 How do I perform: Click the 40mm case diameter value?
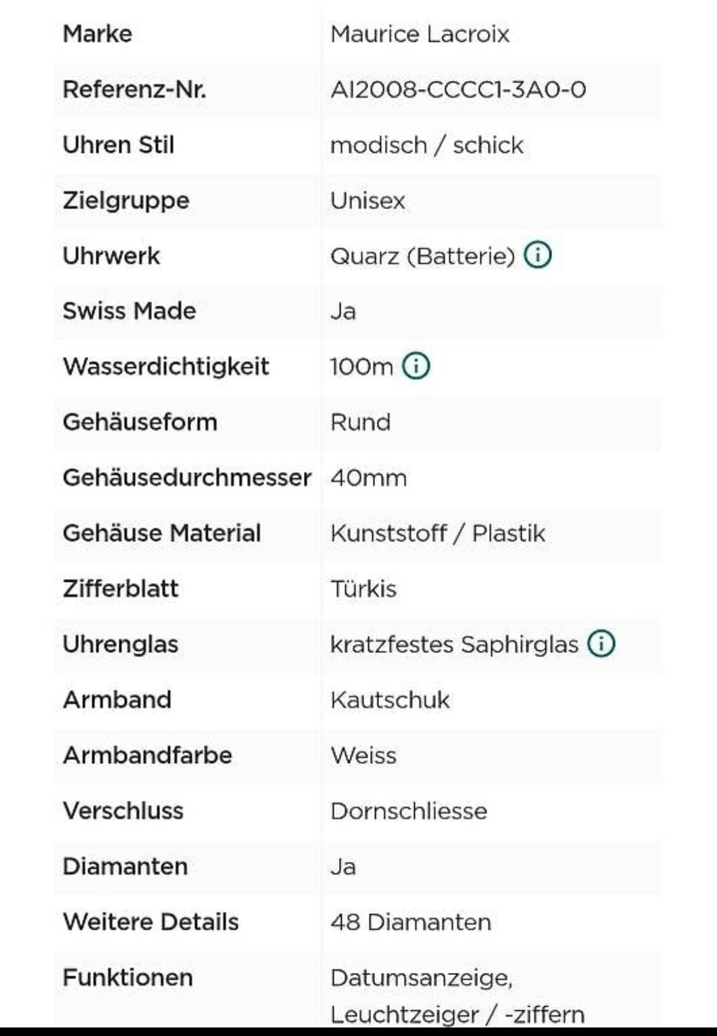[368, 477]
